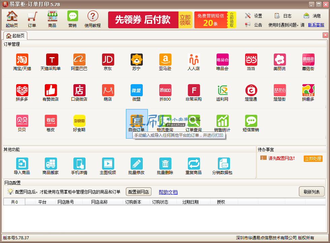Open 使用教程 tutorial from the toolbar

[x=93, y=19]
